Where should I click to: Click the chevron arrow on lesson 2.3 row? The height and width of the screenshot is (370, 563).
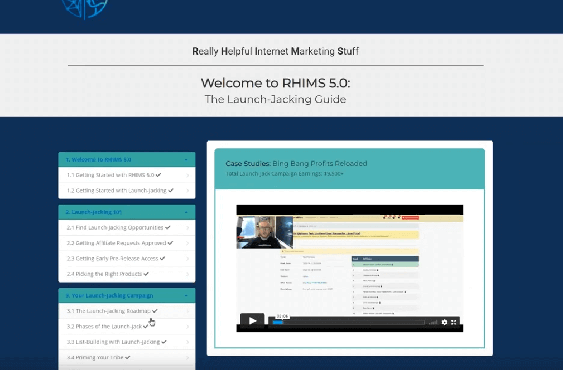click(188, 259)
